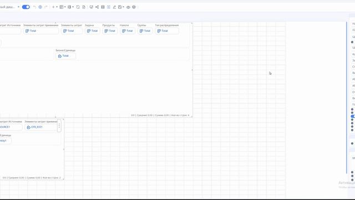Click the undo arrow icon in toolbar

(x=34, y=7)
